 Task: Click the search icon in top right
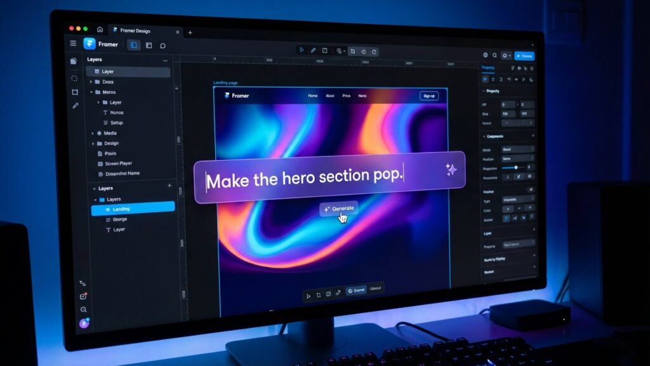494,55
